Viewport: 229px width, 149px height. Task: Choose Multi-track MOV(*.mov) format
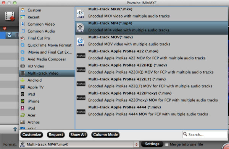pyautogui.click(x=152, y=42)
